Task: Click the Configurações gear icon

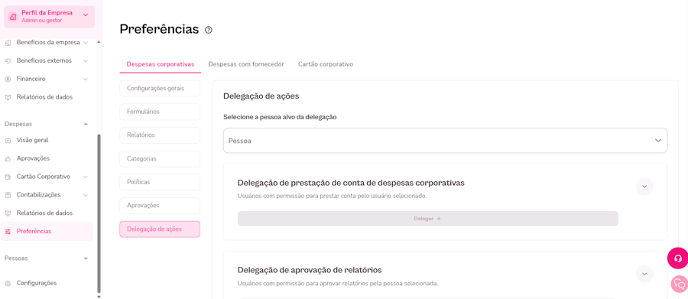Action: coord(8,283)
